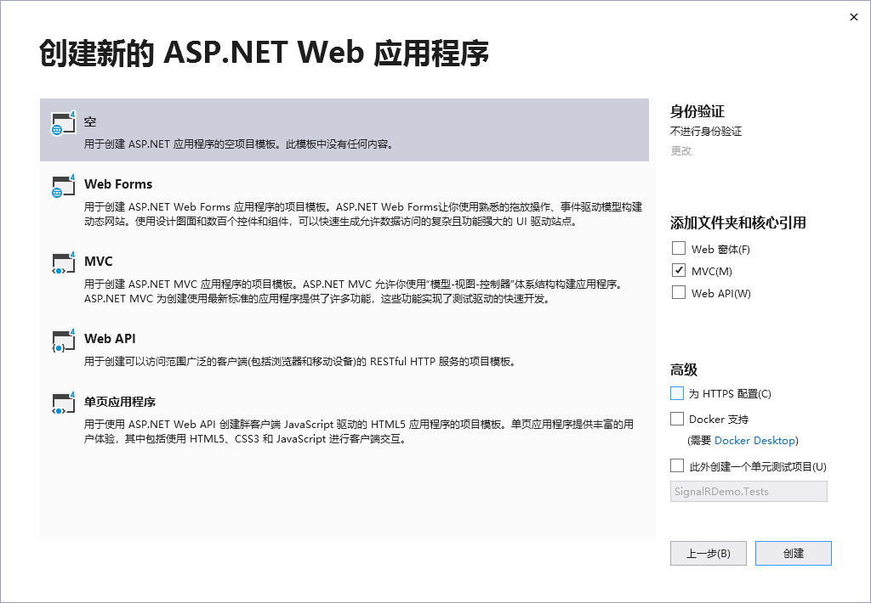Click the 身份验证 heading

(697, 111)
